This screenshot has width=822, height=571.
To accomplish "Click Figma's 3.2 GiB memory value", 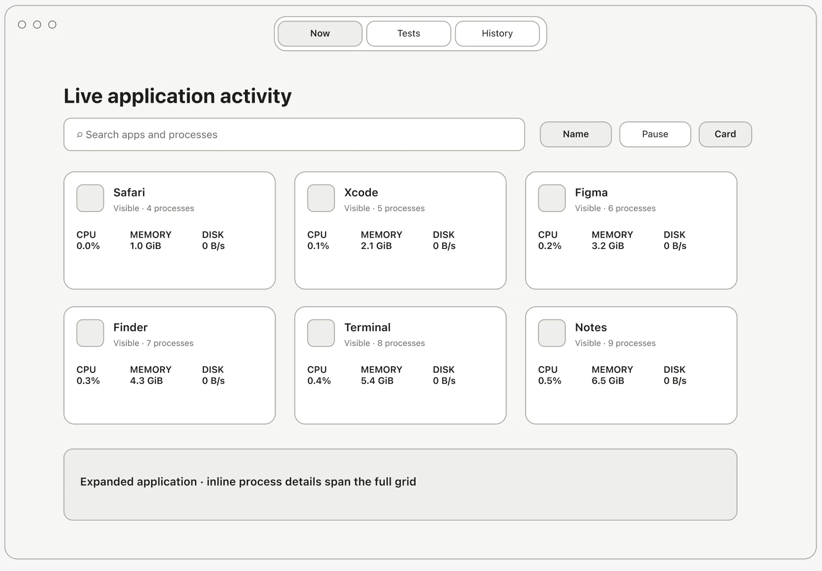I will point(608,246).
